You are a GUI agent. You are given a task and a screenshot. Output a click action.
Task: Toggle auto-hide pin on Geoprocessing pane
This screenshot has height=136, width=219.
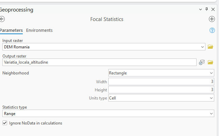206,9
